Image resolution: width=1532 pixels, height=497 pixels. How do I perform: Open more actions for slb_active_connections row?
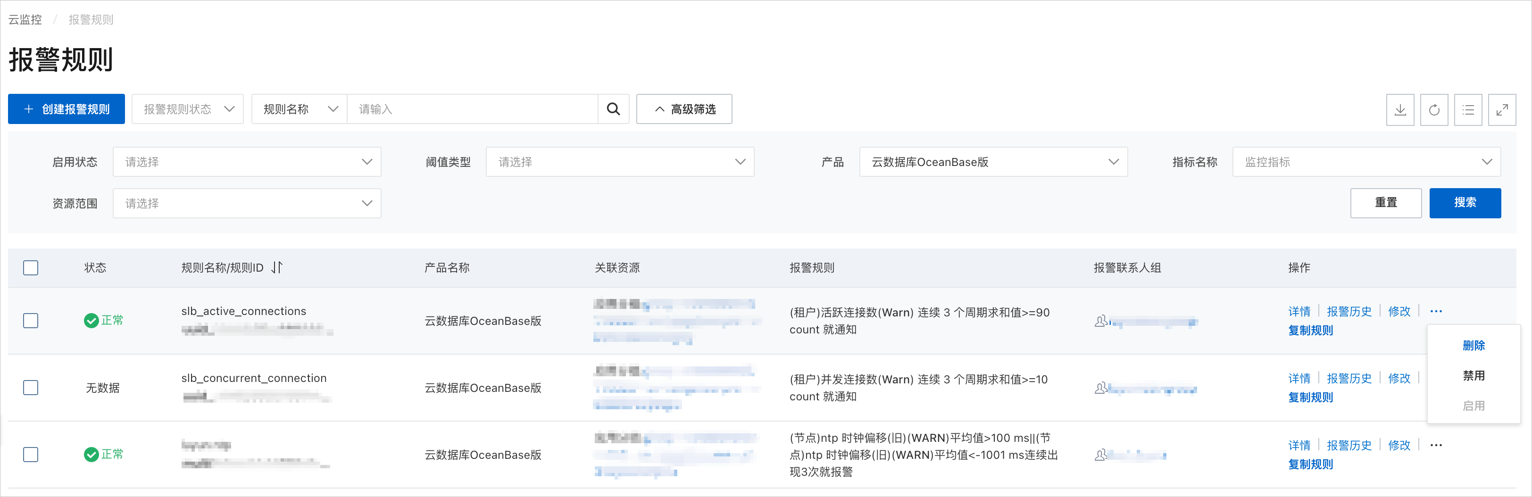click(1436, 312)
